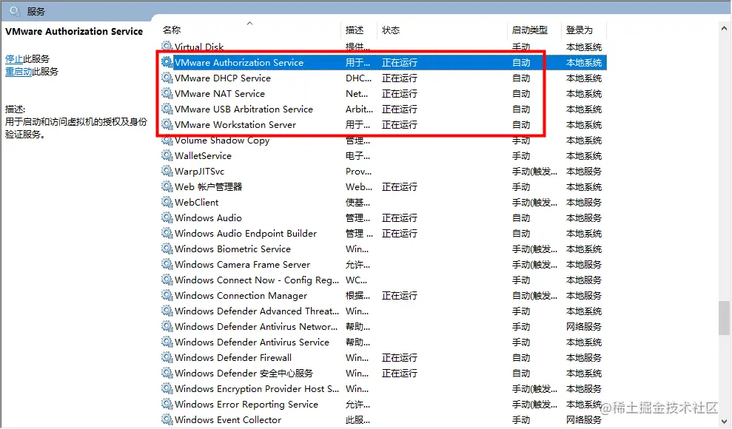Select Windows Error Reporting Service name
This screenshot has width=732, height=429.
246,405
